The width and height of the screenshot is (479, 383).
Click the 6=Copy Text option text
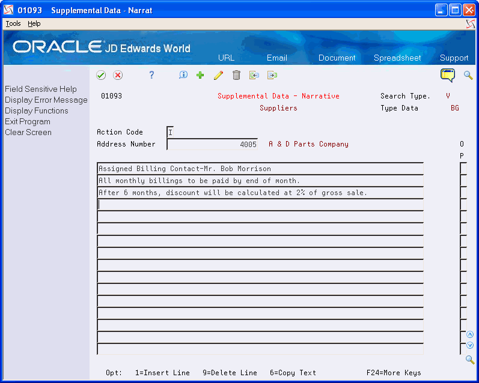[x=293, y=373]
